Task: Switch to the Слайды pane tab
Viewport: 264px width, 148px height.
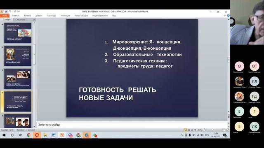Action: (7, 20)
